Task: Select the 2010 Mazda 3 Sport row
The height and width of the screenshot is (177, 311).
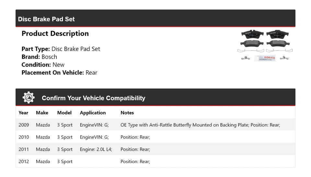Action: (x=155, y=137)
